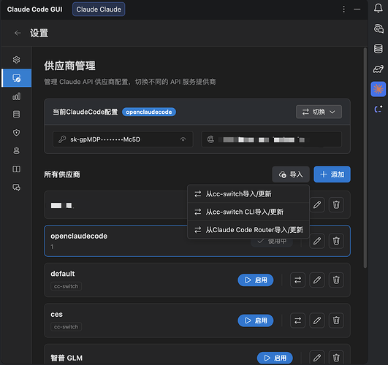
Task: Convert the ces provider with the swap icon
Action: pos(297,320)
